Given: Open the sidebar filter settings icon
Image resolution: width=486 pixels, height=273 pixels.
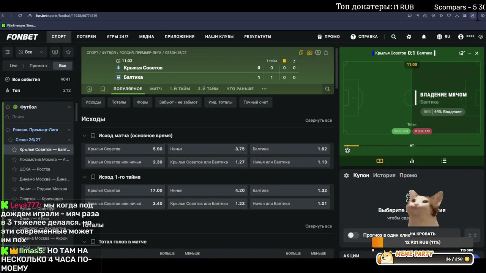Looking at the screenshot, I should pyautogui.click(x=8, y=52).
